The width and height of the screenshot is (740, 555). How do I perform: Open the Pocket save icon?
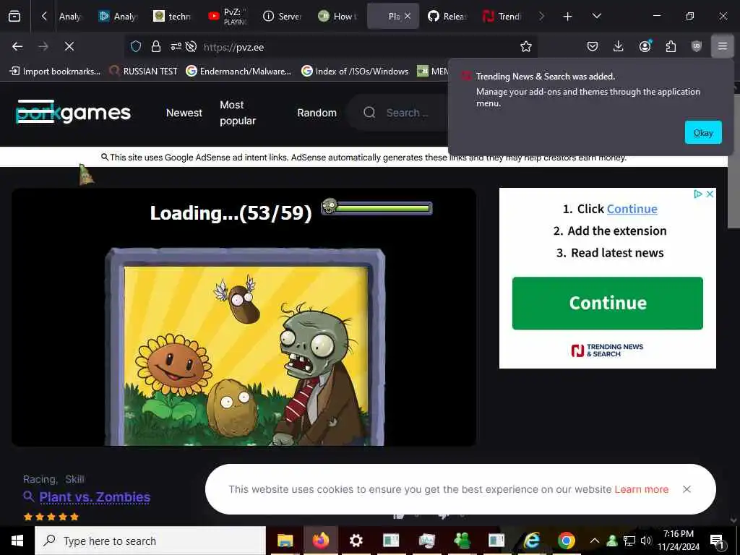tap(593, 46)
